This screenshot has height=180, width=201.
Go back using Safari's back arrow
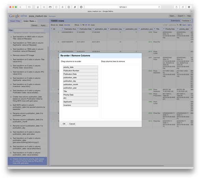click(x=20, y=7)
